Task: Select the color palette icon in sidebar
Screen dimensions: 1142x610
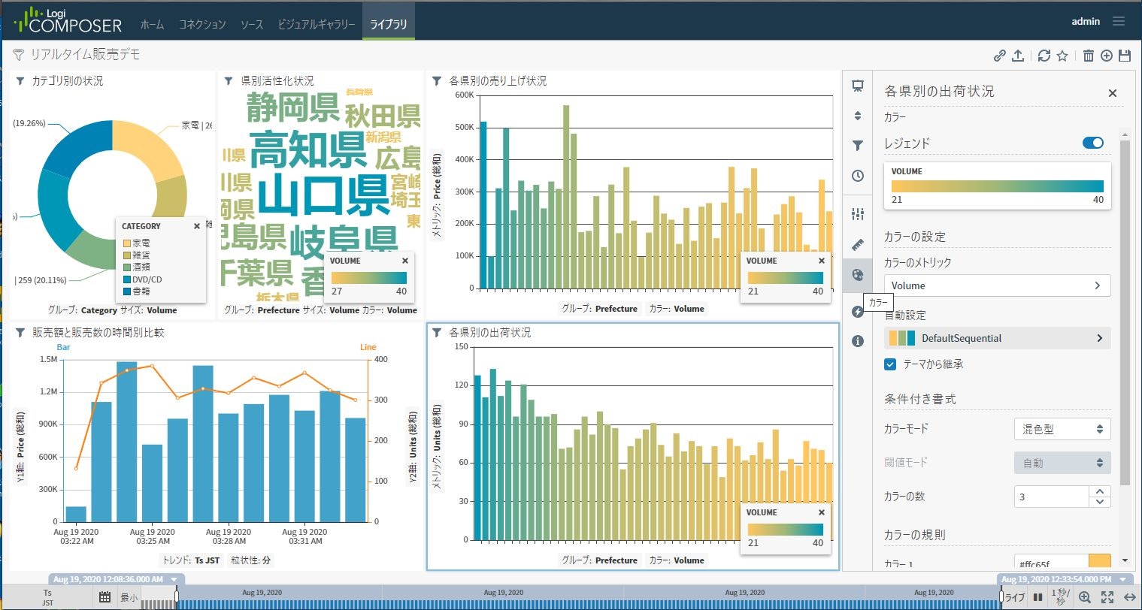Action: [857, 275]
